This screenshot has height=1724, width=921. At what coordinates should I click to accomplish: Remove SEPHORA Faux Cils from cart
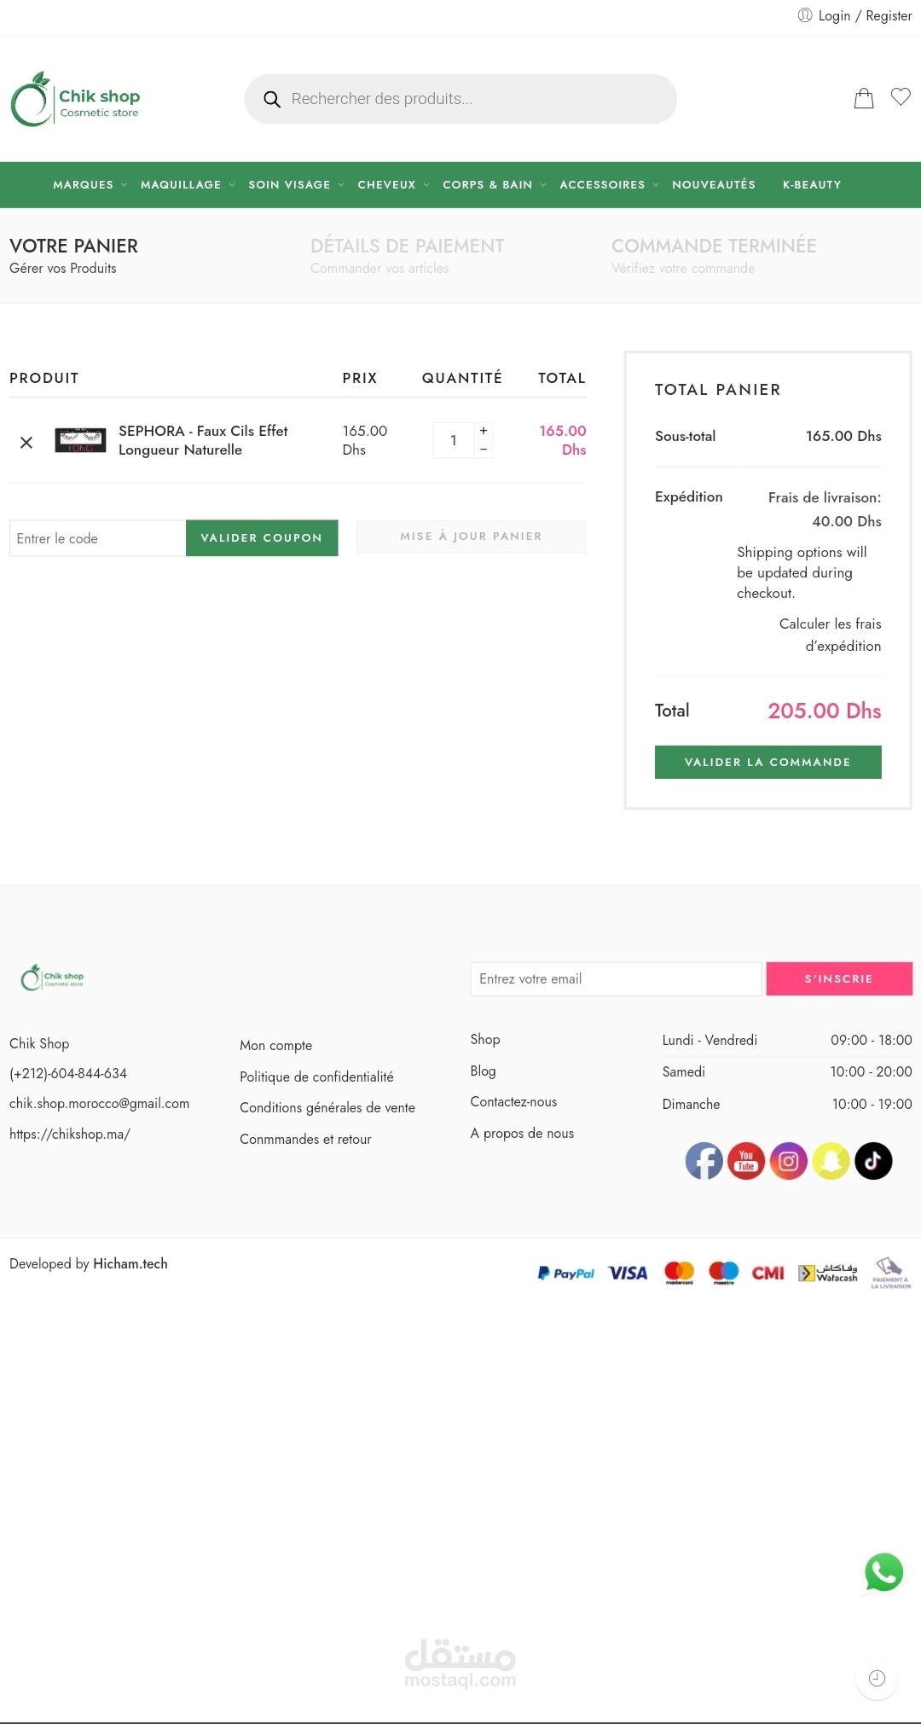pyautogui.click(x=26, y=442)
